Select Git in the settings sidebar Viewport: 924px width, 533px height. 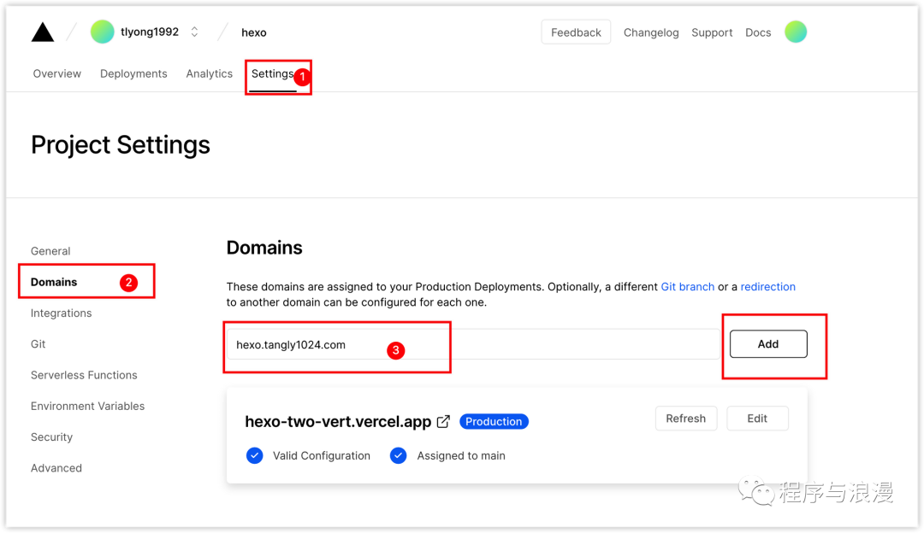pos(38,344)
